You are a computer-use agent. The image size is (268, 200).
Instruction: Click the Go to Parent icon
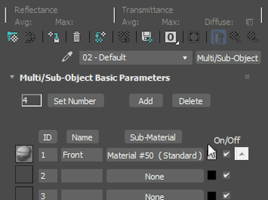click(x=236, y=37)
